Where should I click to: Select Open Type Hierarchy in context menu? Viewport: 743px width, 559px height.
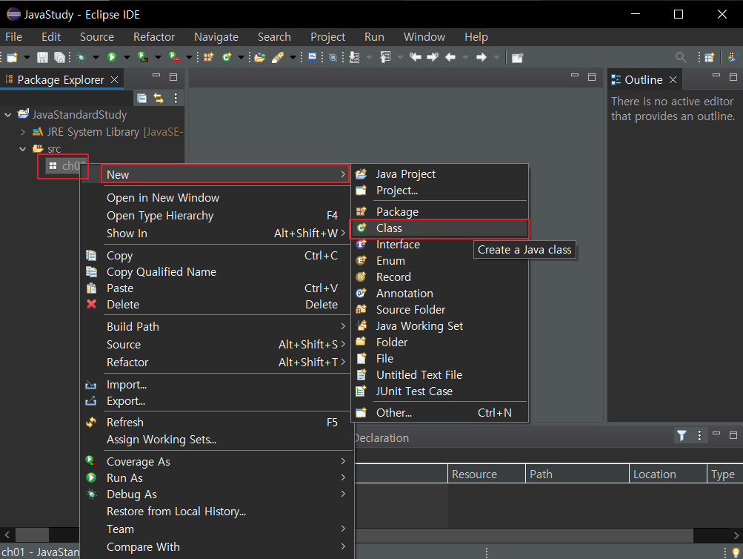[x=216, y=216]
